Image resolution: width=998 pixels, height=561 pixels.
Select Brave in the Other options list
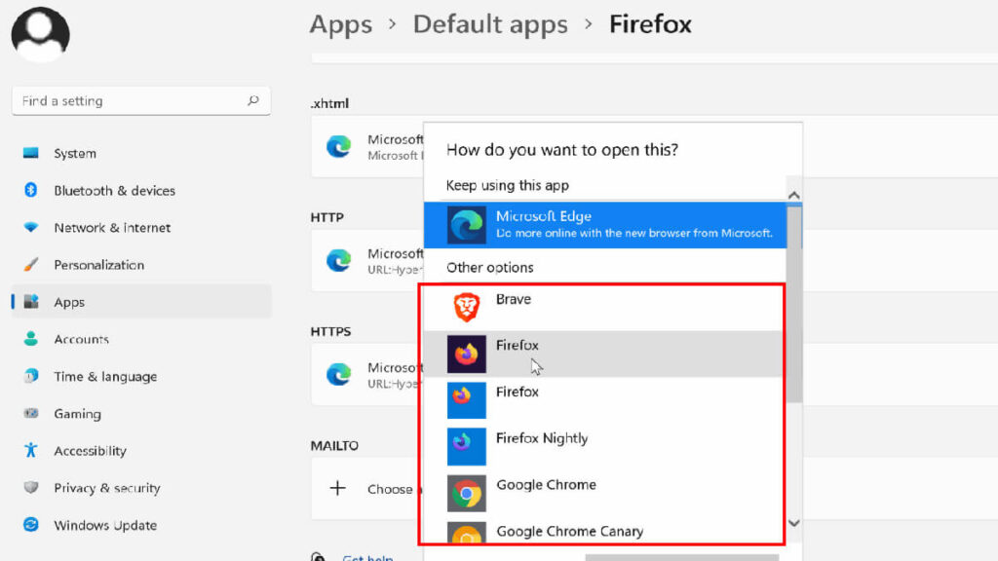pyautogui.click(x=514, y=300)
